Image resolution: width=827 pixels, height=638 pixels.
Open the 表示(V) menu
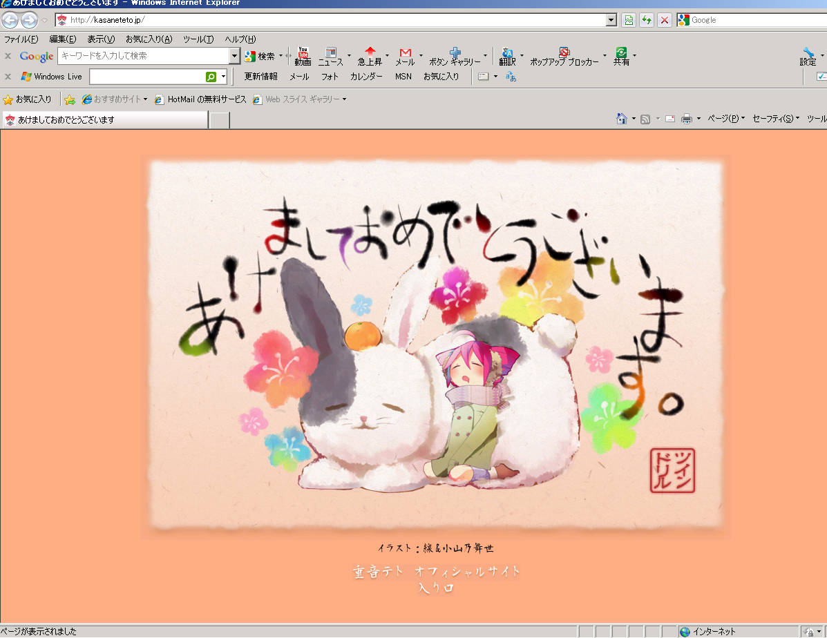[101, 39]
